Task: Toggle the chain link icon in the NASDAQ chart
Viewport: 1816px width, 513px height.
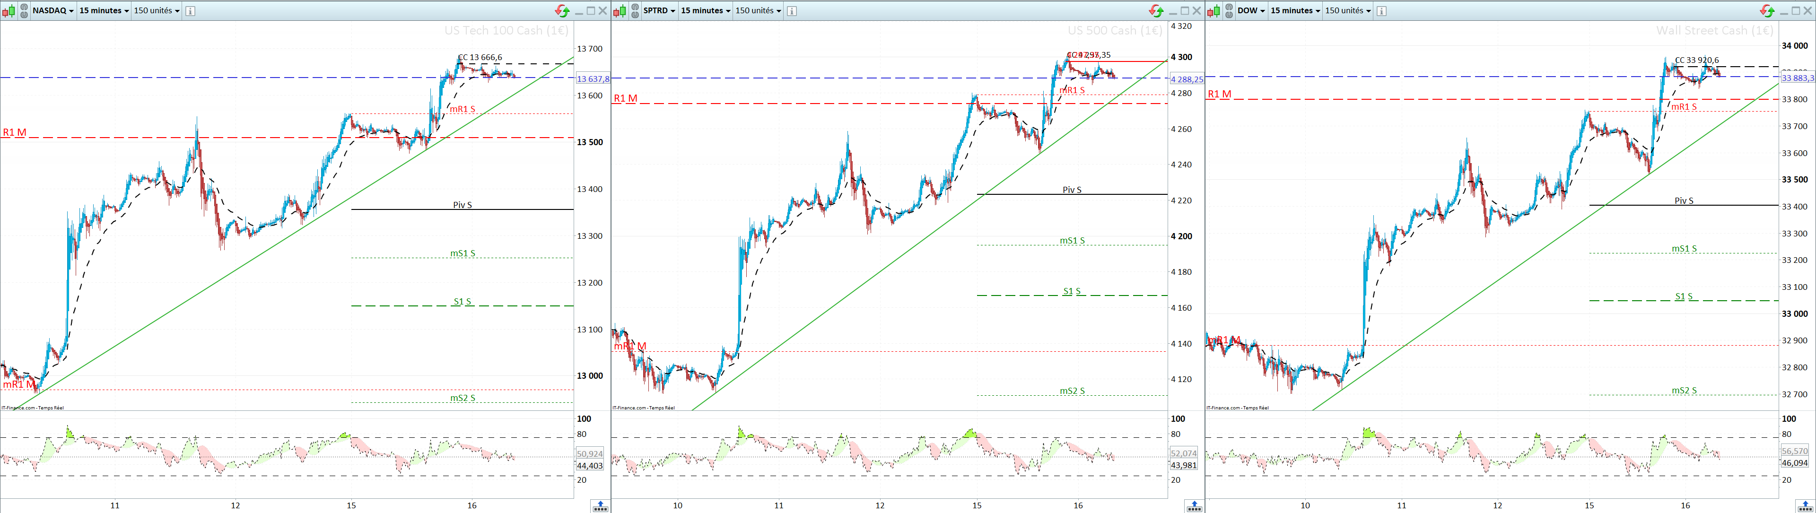Action: pyautogui.click(x=24, y=10)
